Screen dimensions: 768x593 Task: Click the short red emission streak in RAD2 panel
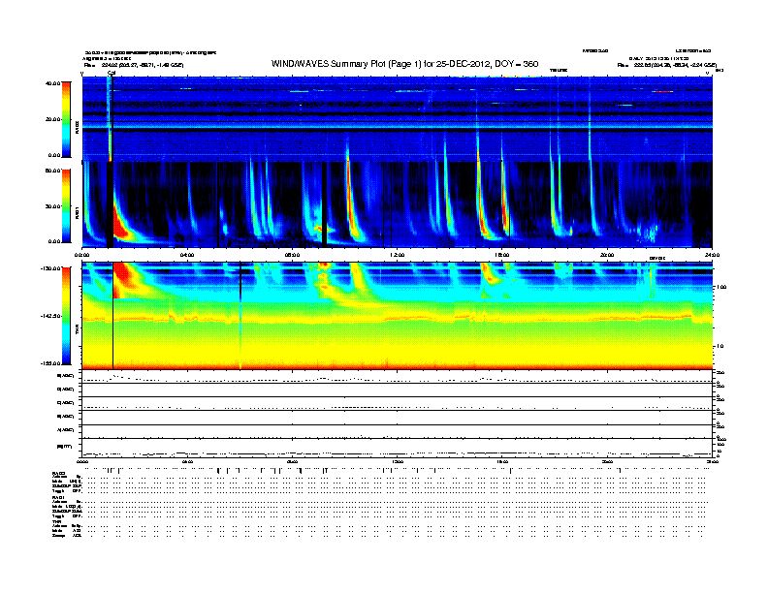(663, 91)
